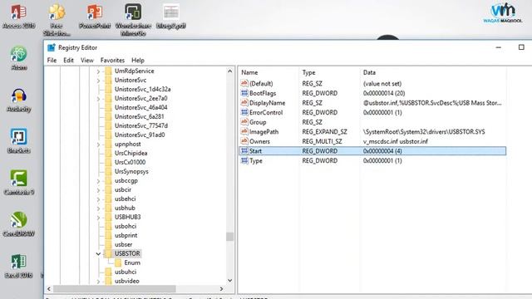Screen dimensions: 532x299
Task: Select the DisplayName string value icon
Action: click(244, 102)
